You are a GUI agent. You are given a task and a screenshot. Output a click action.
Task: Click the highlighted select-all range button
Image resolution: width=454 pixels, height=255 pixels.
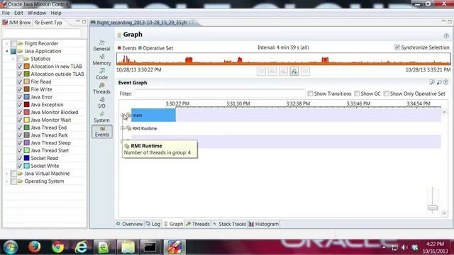(x=294, y=71)
